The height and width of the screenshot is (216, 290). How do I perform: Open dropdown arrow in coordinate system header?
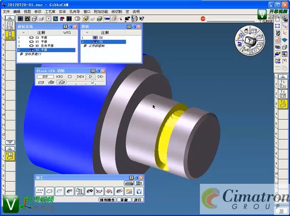[23, 32]
